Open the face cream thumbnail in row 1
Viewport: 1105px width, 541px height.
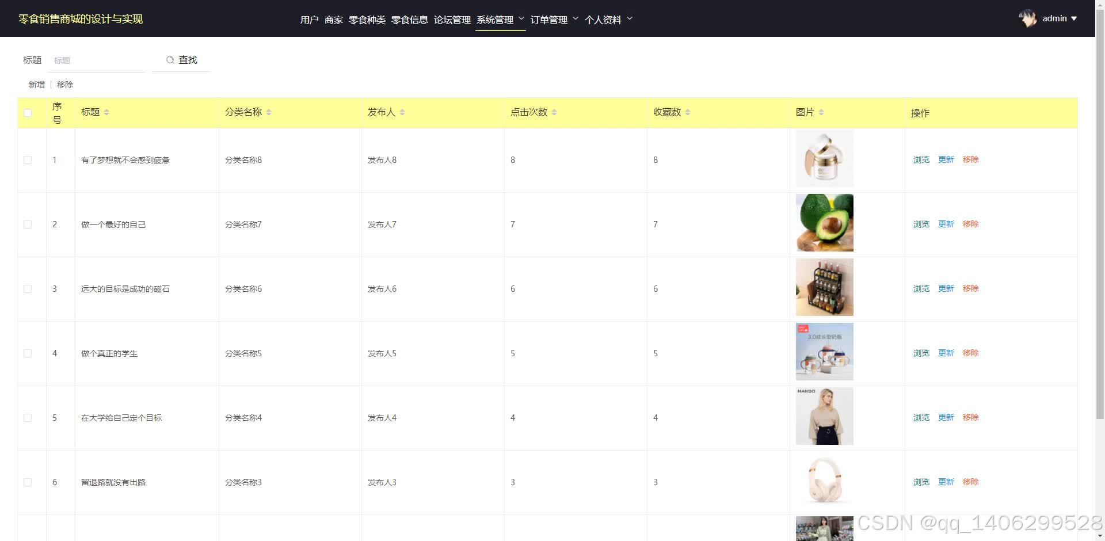tap(825, 158)
